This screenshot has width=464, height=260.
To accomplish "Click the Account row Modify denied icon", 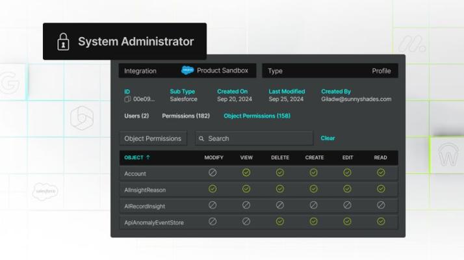I will pos(213,173).
